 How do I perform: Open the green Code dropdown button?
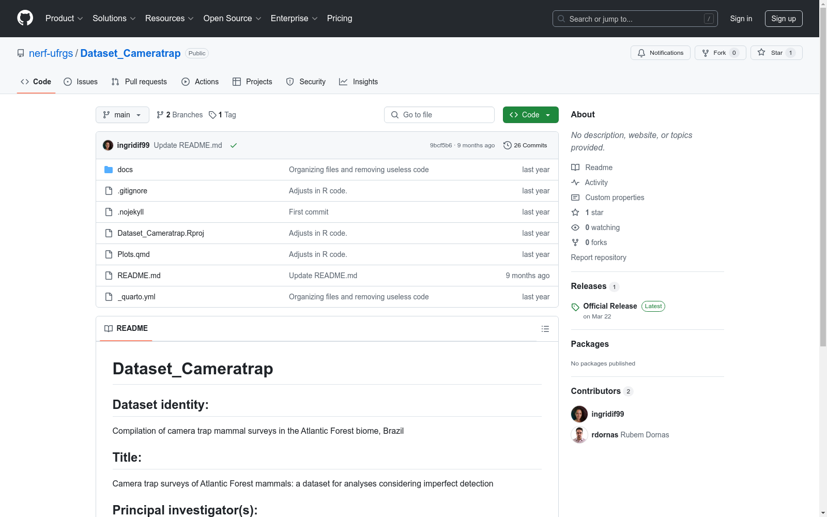coord(531,115)
